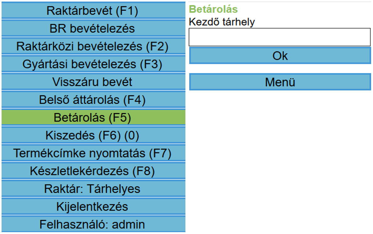
Task: Select Készletlekérdezés (F8) option
Action: [93, 171]
